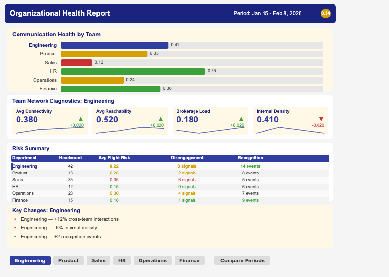Click Brokerage Load upward trend arrow

click(241, 119)
